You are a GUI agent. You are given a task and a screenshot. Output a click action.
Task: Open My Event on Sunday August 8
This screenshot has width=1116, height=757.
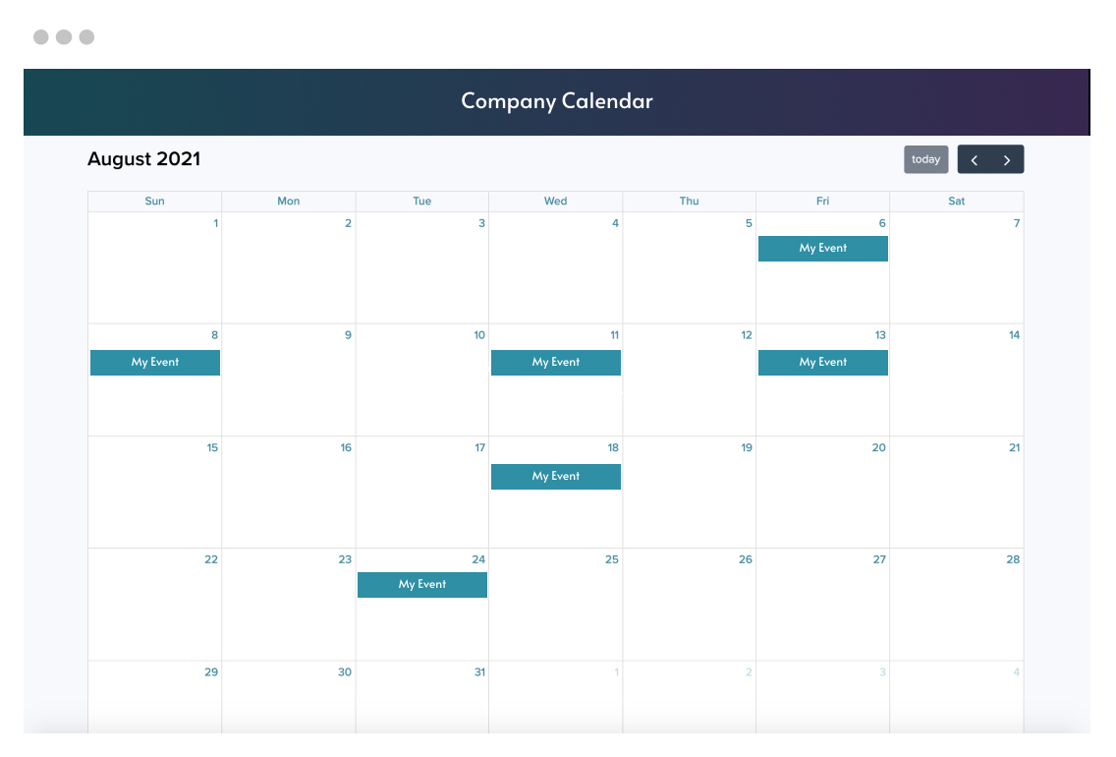pyautogui.click(x=155, y=363)
